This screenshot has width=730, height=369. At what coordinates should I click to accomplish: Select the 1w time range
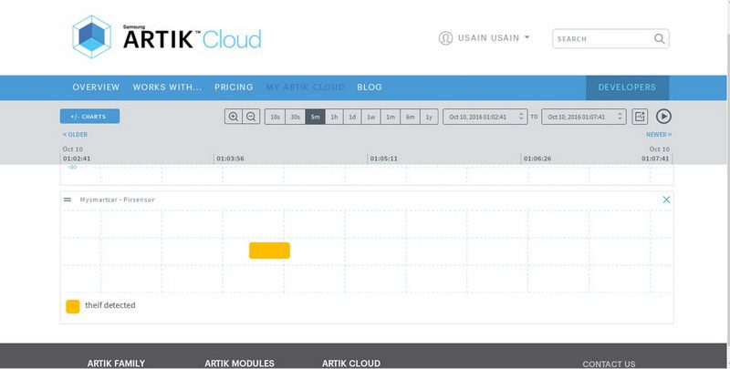click(x=371, y=117)
